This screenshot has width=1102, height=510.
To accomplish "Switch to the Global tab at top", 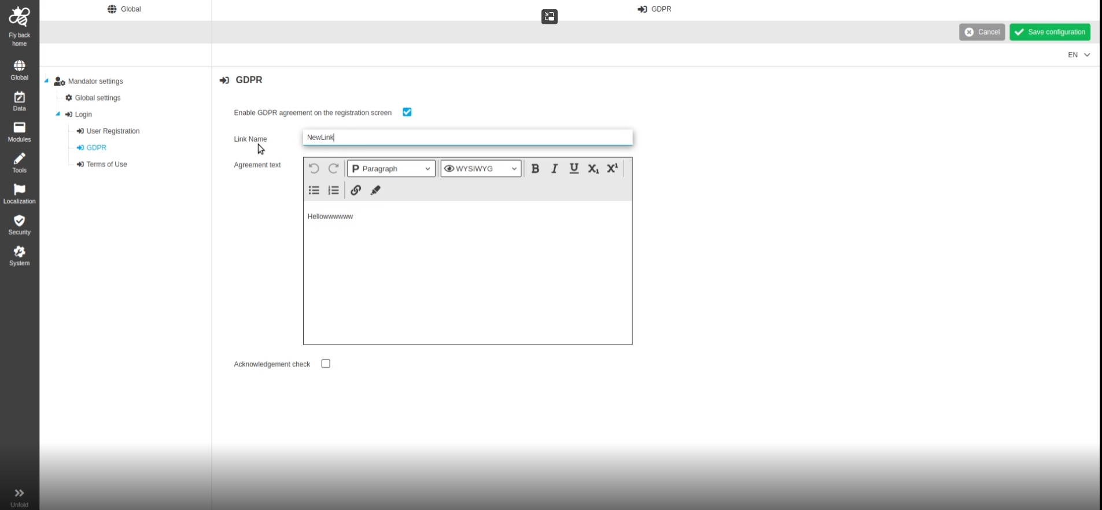I will coord(124,9).
